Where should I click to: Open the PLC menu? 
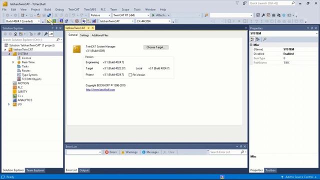(x=103, y=9)
